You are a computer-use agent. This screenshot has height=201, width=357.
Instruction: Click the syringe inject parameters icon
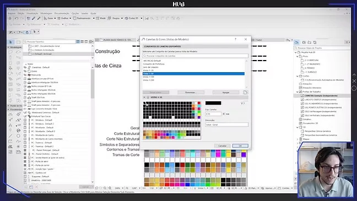[39, 18]
